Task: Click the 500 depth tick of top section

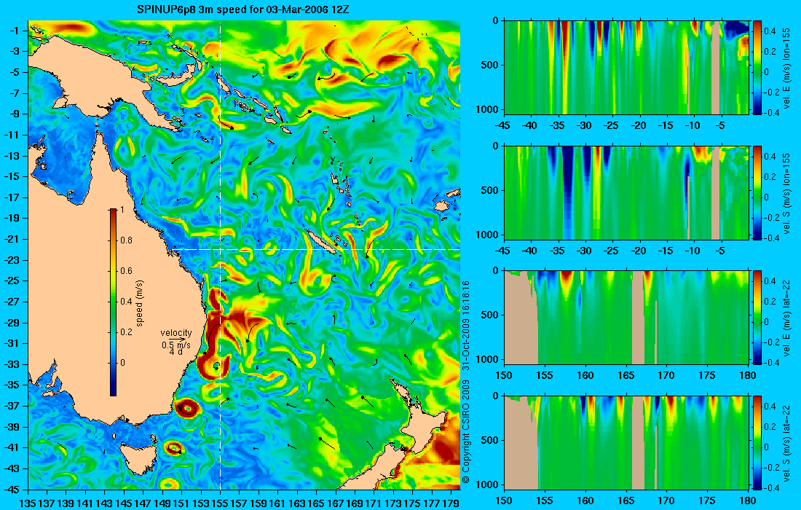Action: coord(491,65)
